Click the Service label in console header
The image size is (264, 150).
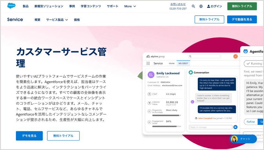[158, 63]
